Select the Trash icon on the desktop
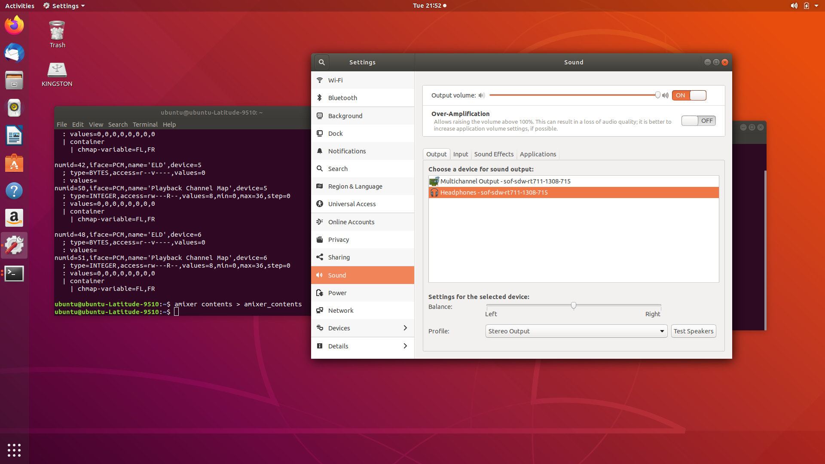The width and height of the screenshot is (825, 464). (57, 34)
